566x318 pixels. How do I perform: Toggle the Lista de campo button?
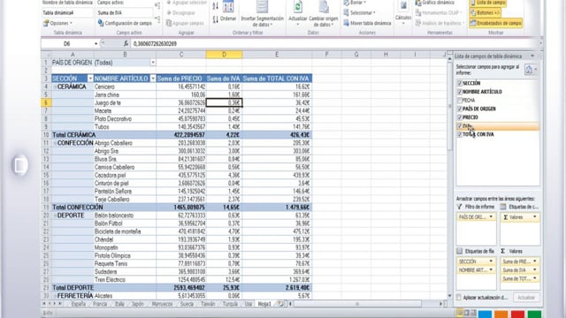click(487, 3)
